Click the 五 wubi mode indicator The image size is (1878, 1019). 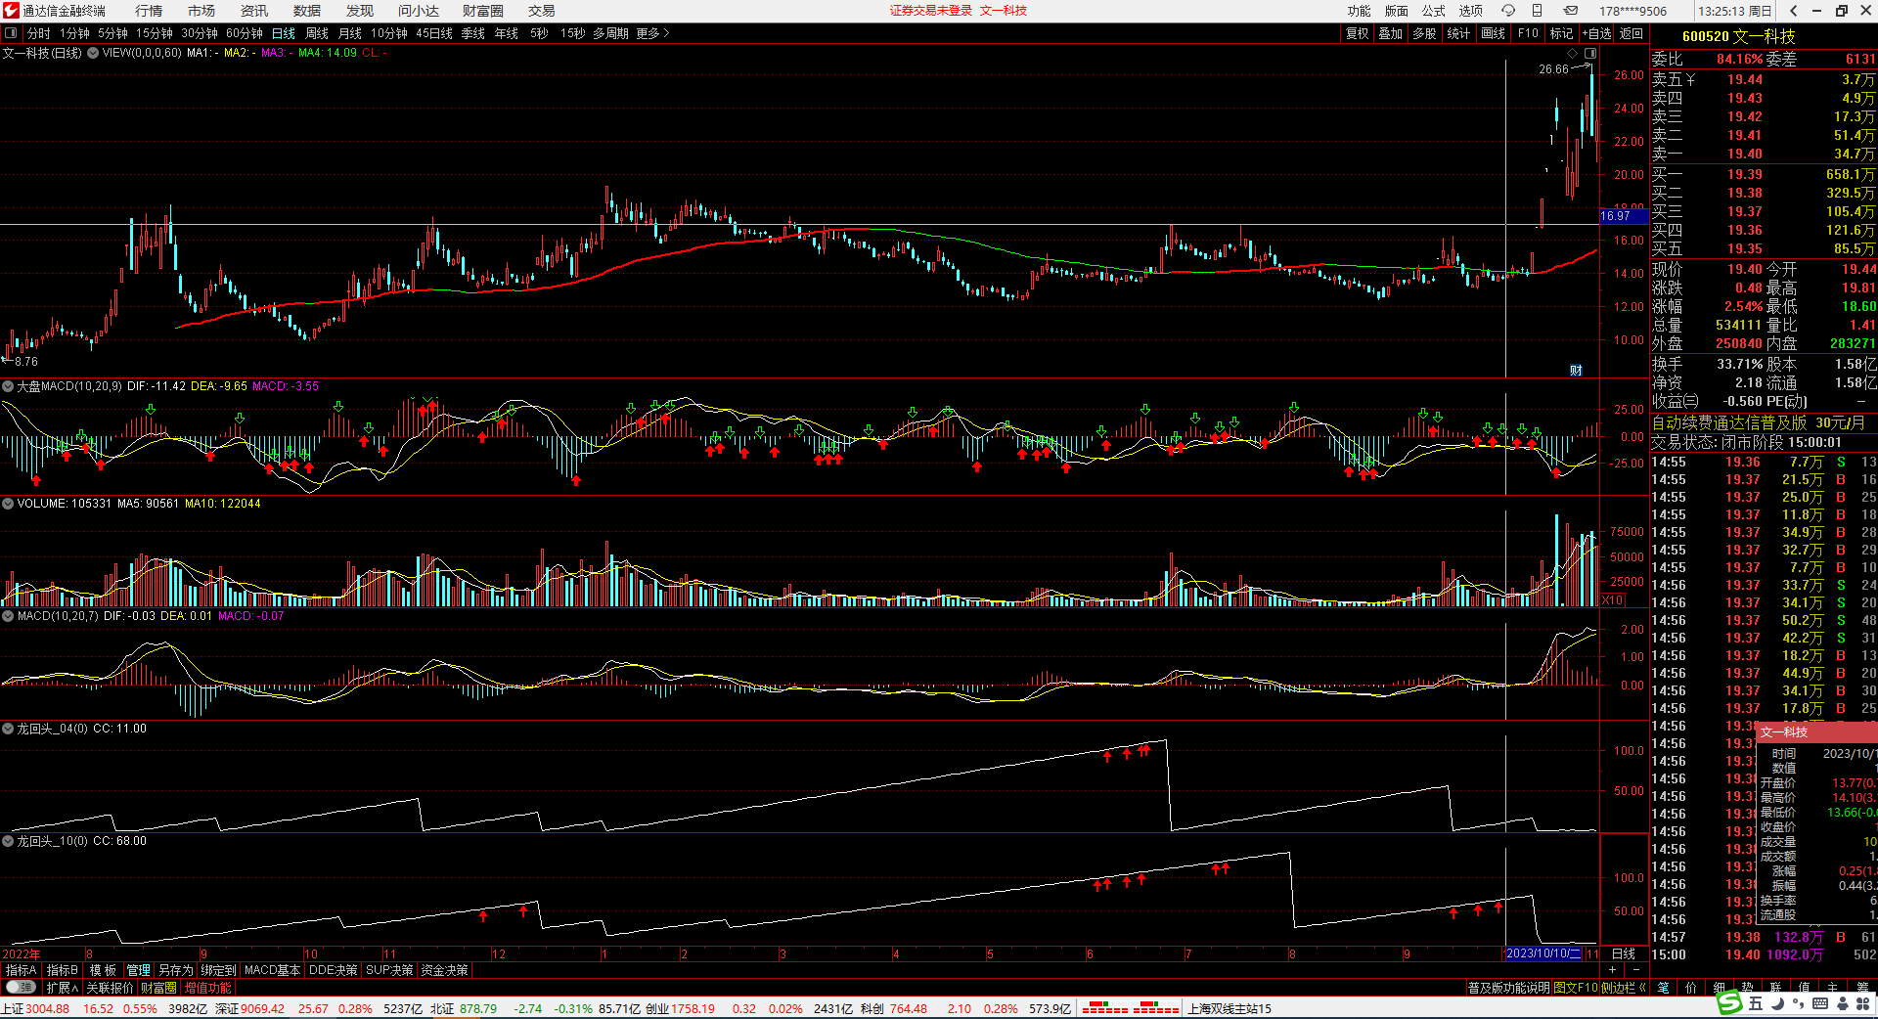[1756, 1003]
